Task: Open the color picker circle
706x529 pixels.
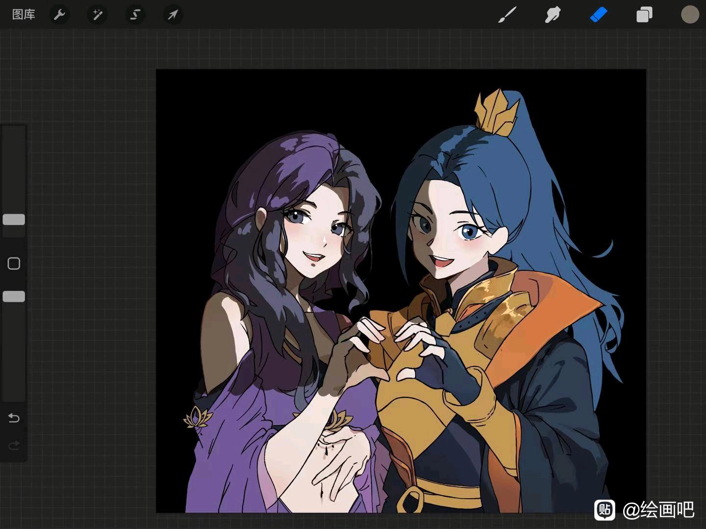Action: (690, 15)
